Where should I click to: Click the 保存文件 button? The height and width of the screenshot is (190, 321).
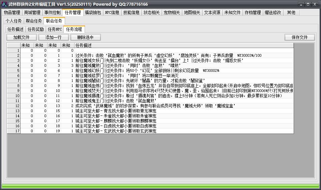tap(299, 37)
